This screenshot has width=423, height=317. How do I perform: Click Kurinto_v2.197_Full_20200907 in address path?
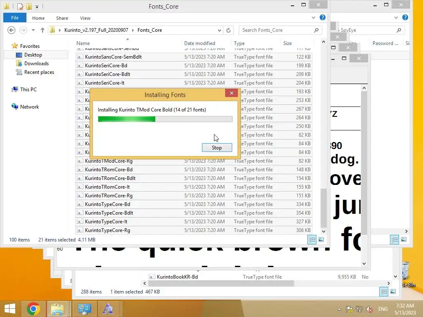tap(96, 30)
